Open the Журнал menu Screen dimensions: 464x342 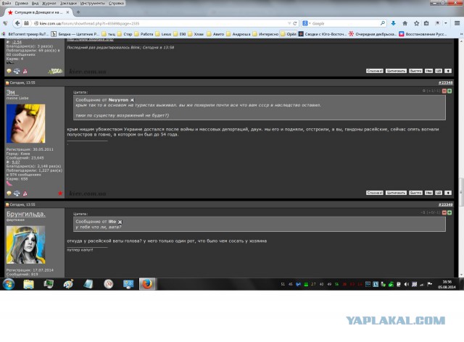49,3
